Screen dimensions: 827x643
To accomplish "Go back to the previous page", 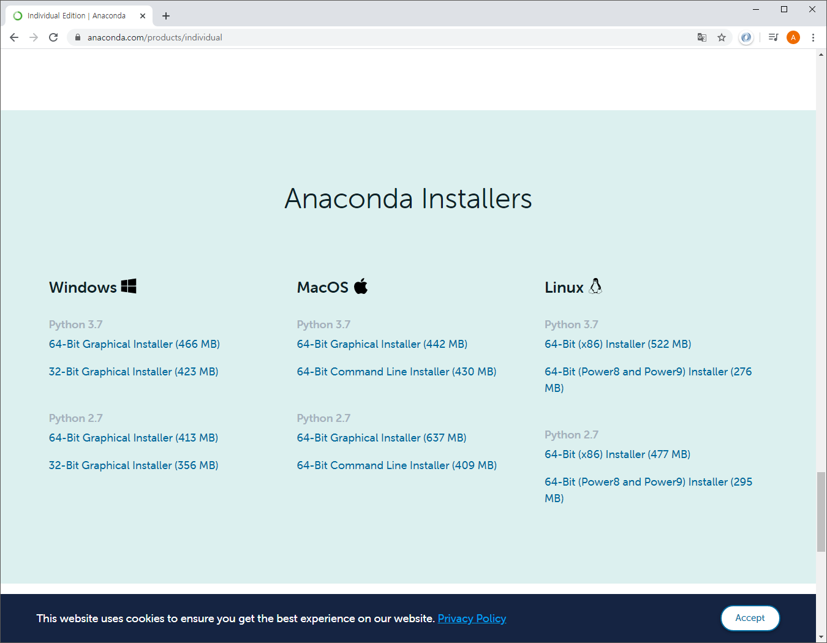I will pyautogui.click(x=14, y=37).
